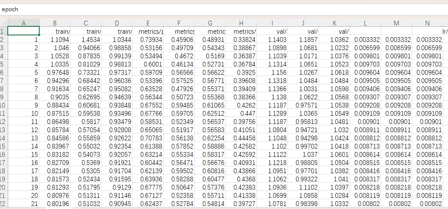Click the select-all corner above row 1
This screenshot has height=209, width=448.
click(x=4, y=23)
